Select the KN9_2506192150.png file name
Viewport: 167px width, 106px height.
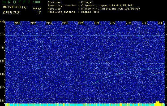click(14, 7)
